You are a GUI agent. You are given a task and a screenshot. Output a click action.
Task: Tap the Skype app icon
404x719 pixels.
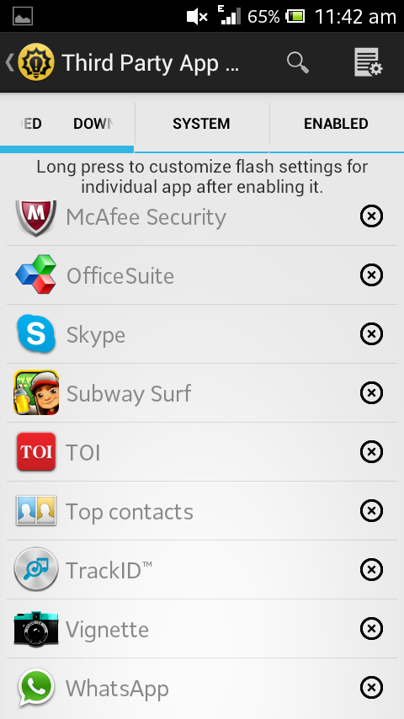click(36, 333)
